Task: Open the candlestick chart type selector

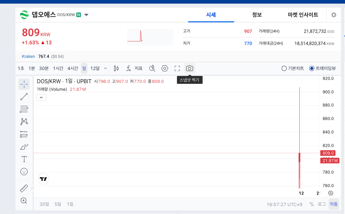Action: pyautogui.click(x=116, y=68)
